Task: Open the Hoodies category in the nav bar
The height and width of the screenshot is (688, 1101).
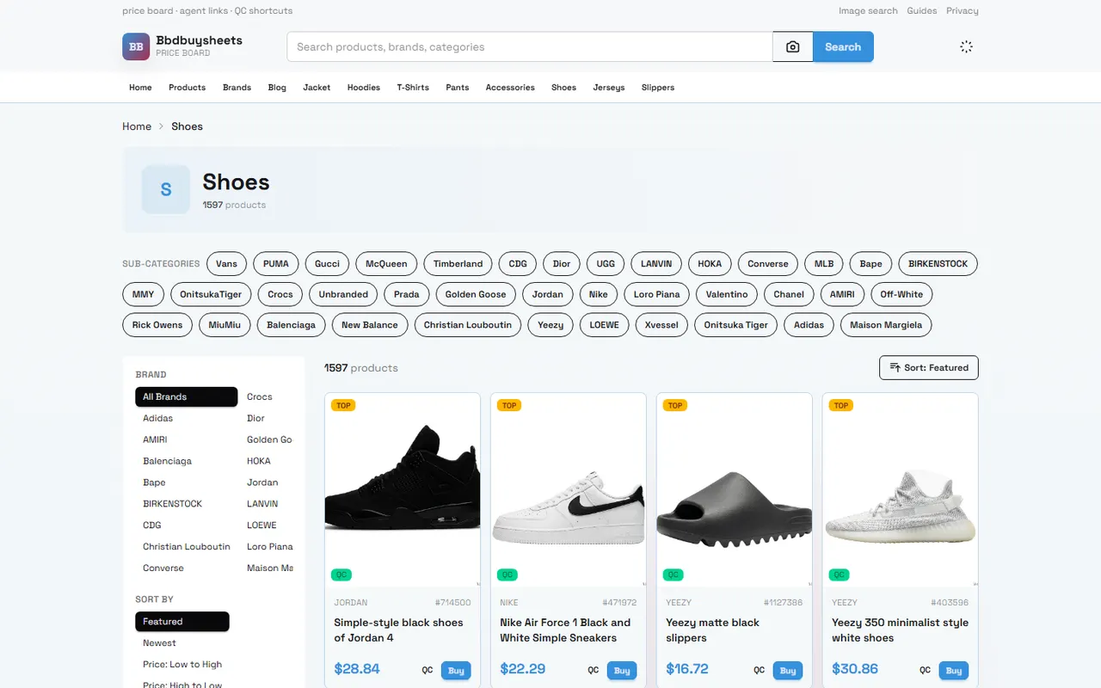Action: coord(364,88)
